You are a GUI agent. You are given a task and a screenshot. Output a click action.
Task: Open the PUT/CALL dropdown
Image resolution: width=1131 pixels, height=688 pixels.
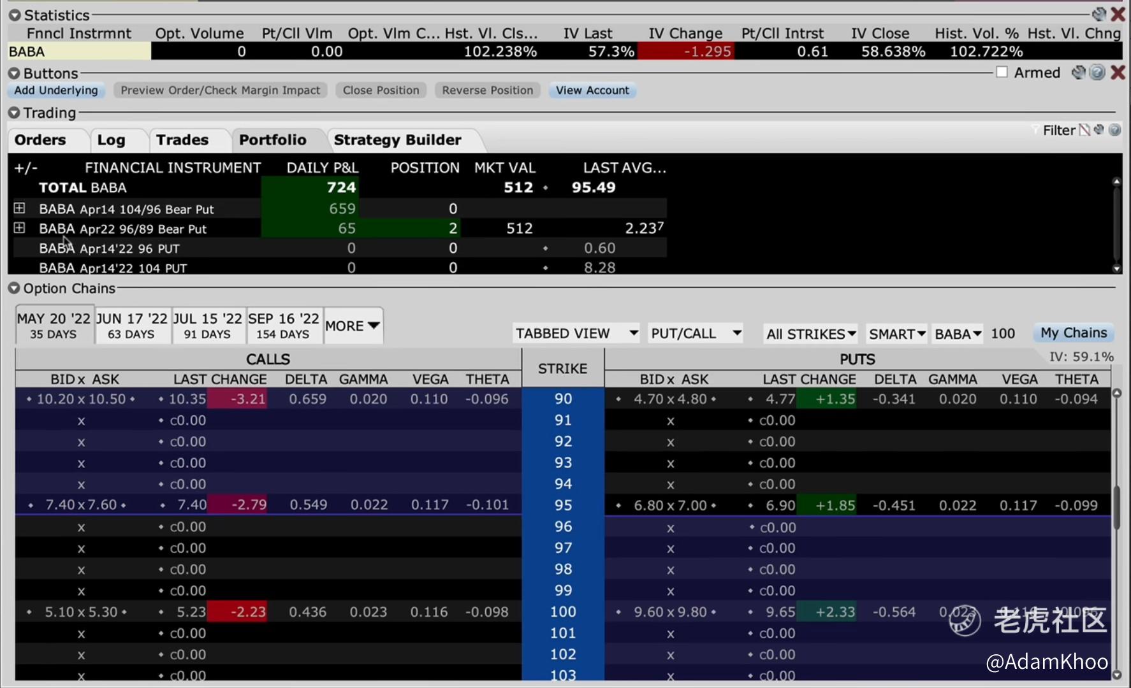pyautogui.click(x=696, y=333)
